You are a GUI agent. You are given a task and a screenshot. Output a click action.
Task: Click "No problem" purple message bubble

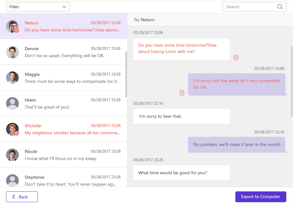click(236, 145)
